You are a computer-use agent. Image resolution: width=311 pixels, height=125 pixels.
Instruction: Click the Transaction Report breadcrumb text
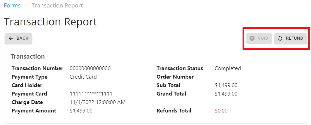point(57,5)
